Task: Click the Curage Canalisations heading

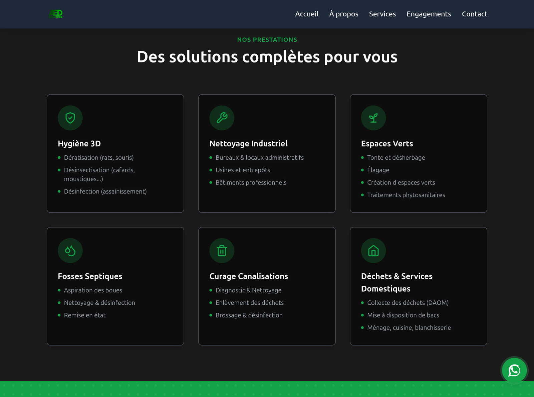Action: coord(249,276)
